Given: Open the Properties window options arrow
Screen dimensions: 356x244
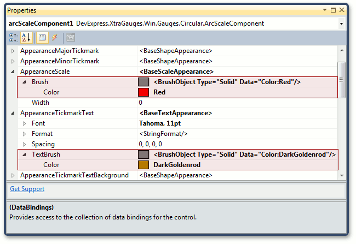Looking at the screenshot, I should 325,10.
